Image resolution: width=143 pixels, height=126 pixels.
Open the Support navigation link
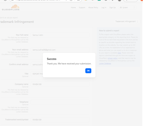pos(82,7)
